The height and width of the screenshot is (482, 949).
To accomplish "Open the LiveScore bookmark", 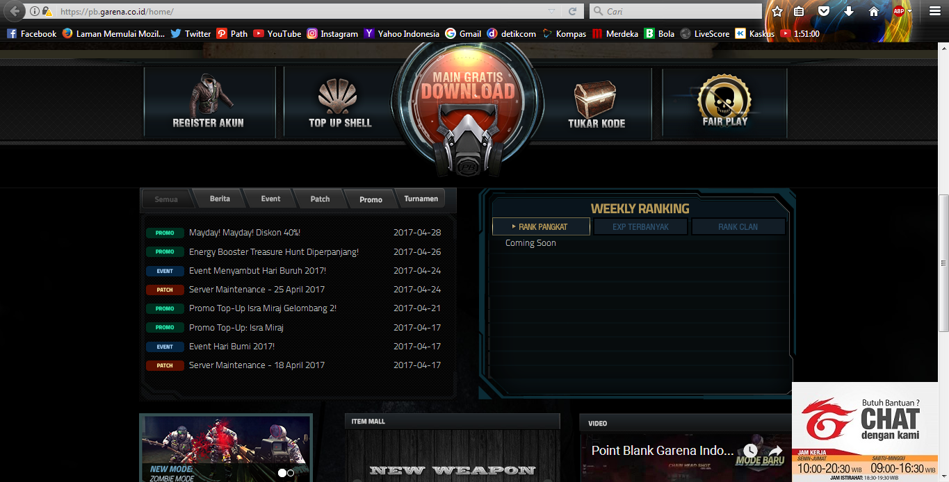I will click(705, 33).
